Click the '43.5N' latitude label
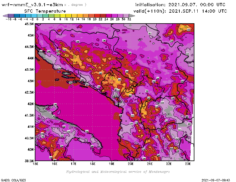The image size is (236, 182). tap(29, 70)
